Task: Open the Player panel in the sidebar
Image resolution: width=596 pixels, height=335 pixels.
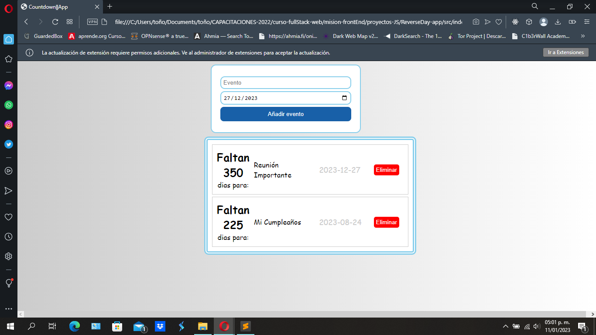Action: tap(9, 171)
